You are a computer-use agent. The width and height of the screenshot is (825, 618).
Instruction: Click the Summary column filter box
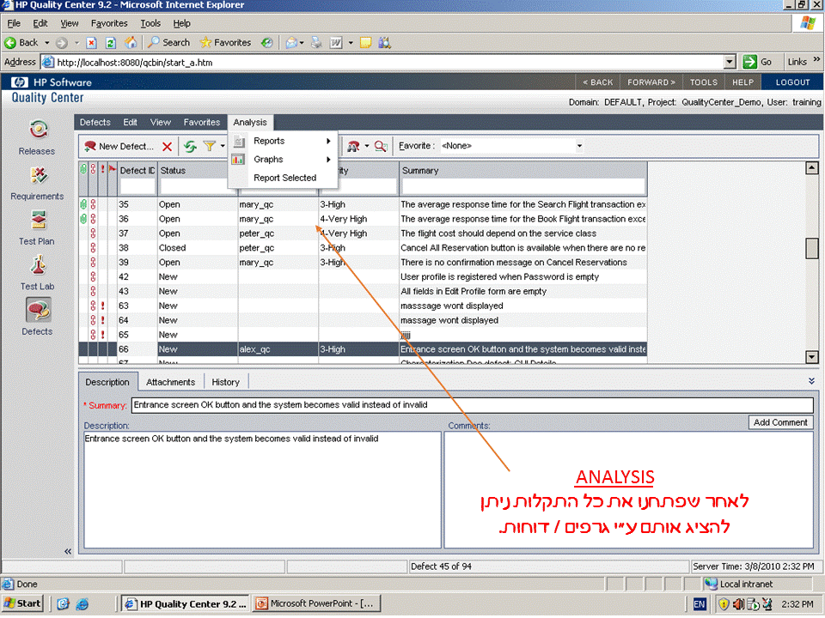point(523,186)
